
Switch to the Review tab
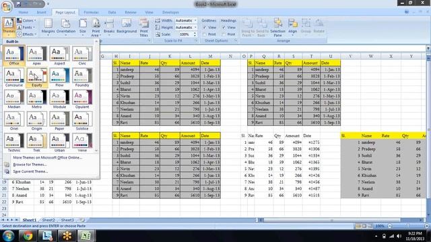(131, 12)
